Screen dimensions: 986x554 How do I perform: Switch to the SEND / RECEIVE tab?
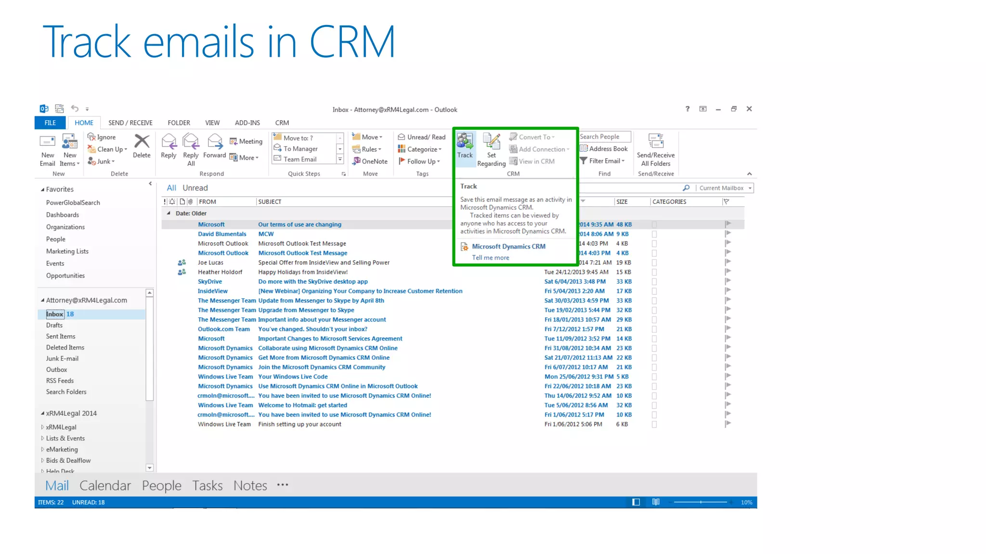click(x=130, y=123)
